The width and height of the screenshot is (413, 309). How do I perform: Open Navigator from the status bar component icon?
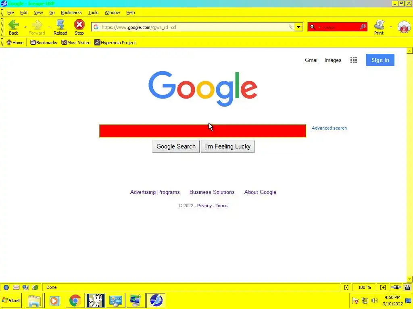[x=6, y=287]
